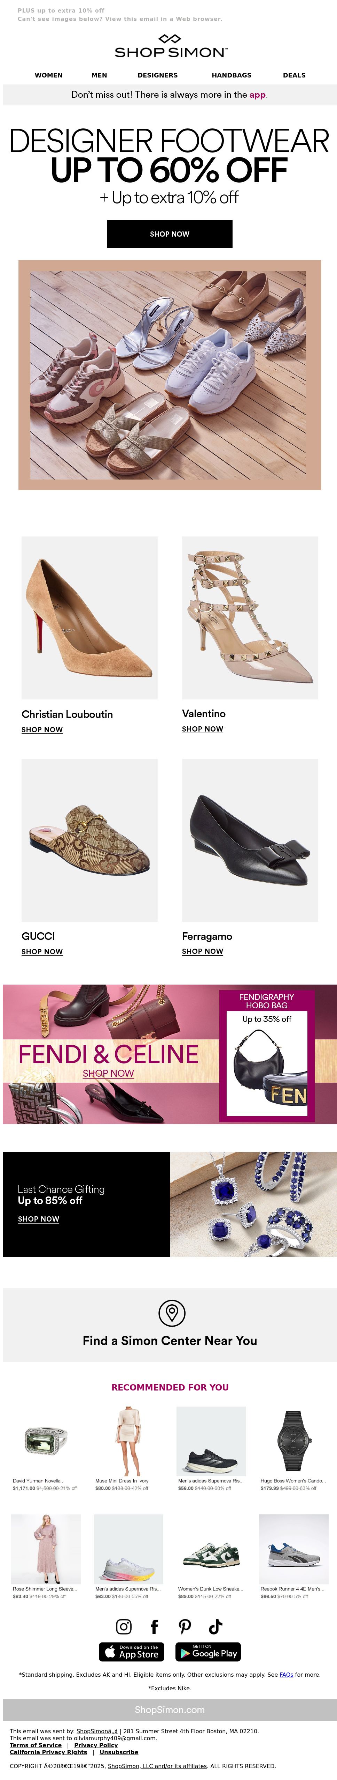Open the Valentino rockstud heels image
Image resolution: width=337 pixels, height=1780 pixels.
tap(250, 618)
